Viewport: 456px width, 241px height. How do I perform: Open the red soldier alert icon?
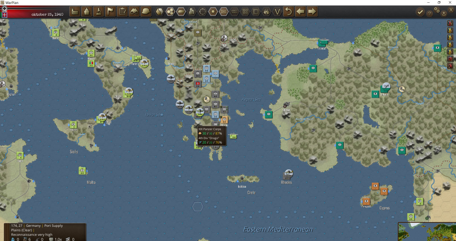[450, 66]
